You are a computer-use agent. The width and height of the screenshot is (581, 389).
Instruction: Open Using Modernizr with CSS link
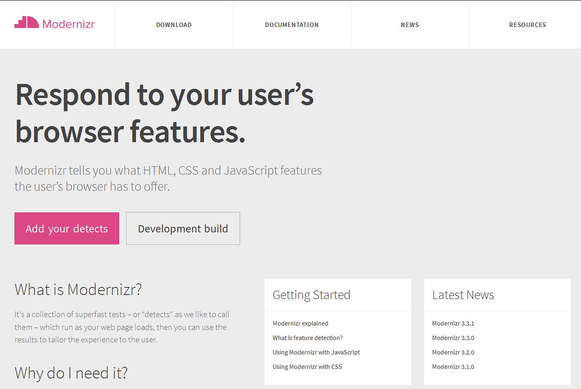click(307, 367)
